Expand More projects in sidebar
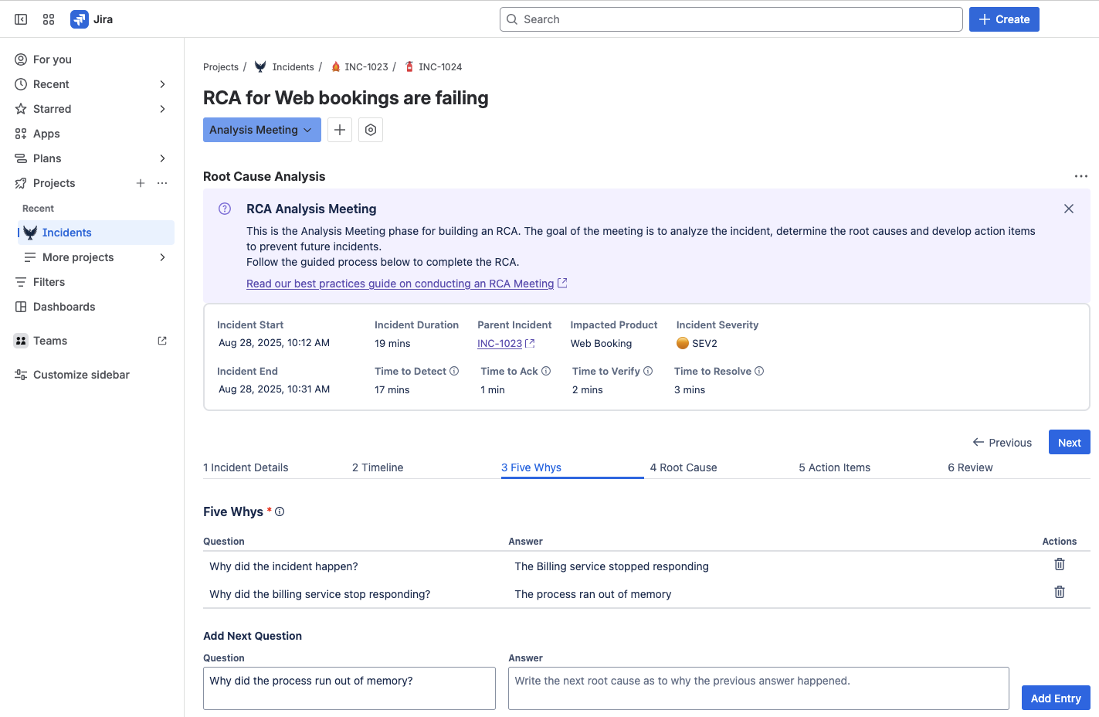This screenshot has width=1099, height=717. (162, 257)
